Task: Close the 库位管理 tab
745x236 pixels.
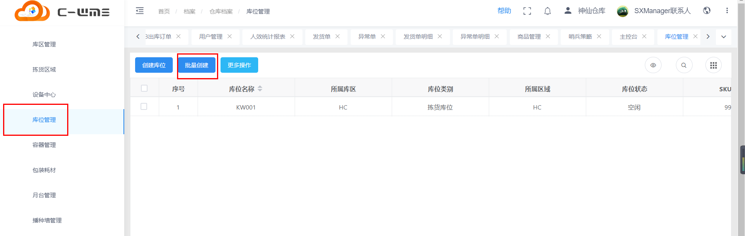Action: click(x=695, y=36)
